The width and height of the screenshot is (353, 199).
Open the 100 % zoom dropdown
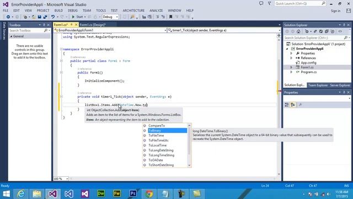(x=67, y=179)
